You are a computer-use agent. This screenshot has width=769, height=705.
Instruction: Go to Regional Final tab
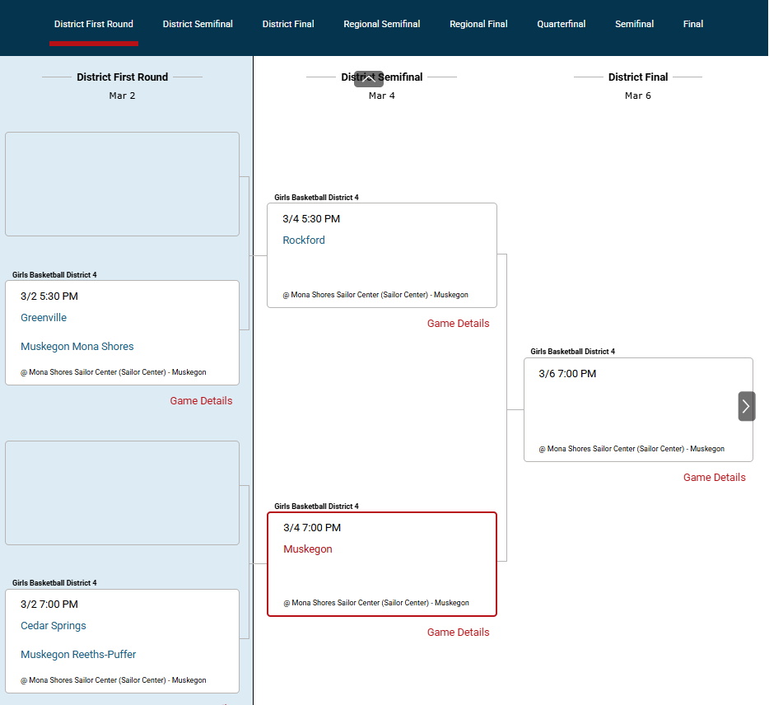[x=478, y=24]
